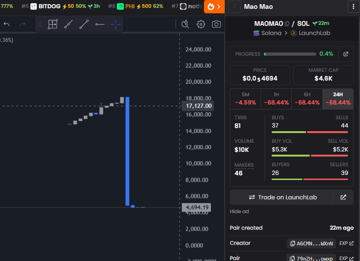This screenshot has width=360, height=261.
Task: Open trending token #6 PHI
Action: click(x=135, y=6)
